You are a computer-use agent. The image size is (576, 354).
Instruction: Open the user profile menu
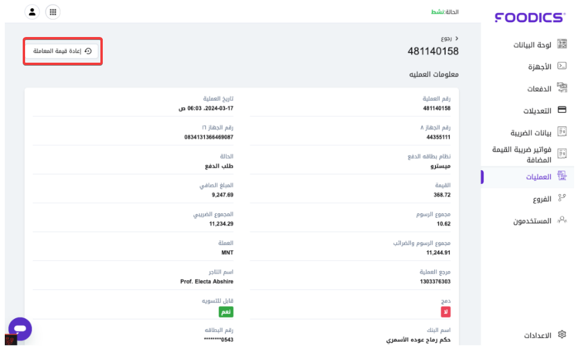[x=32, y=11]
